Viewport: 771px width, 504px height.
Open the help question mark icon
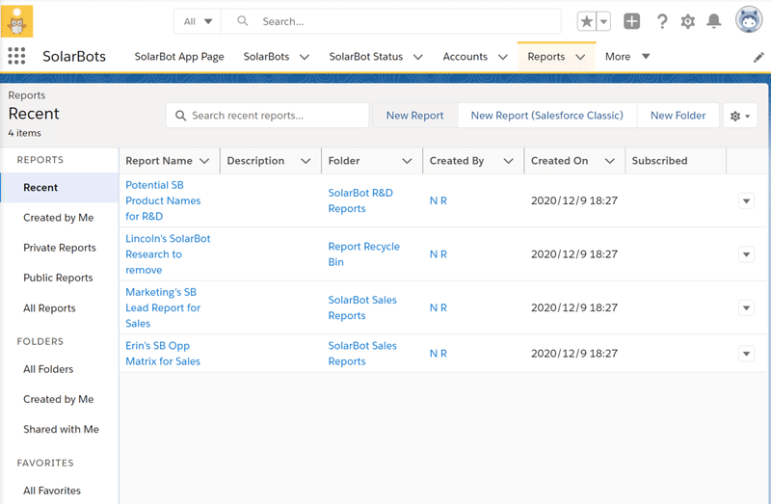tap(662, 21)
